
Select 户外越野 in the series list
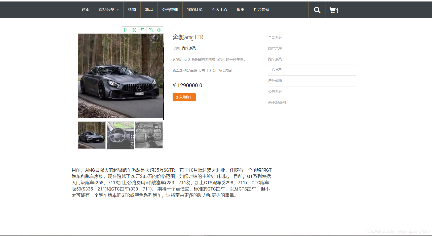click(x=275, y=81)
